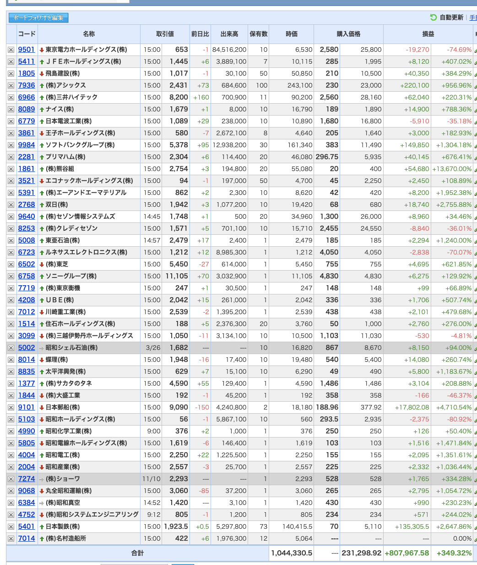Click the 自動更新 label text

pos(451,17)
